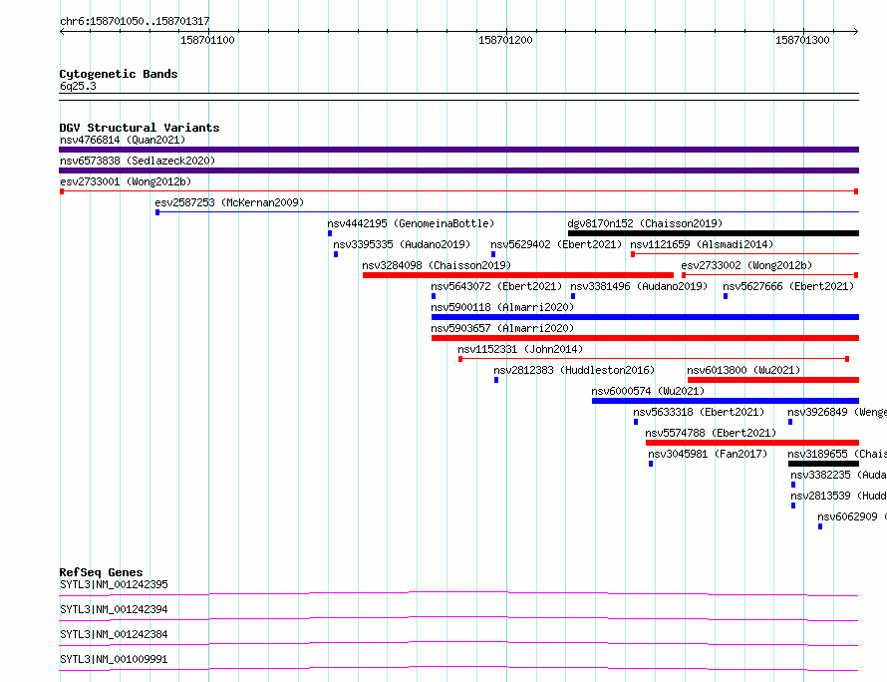Open esv2733002 (Wong2012b) label
This screenshot has height=682, width=887.
pos(746,265)
